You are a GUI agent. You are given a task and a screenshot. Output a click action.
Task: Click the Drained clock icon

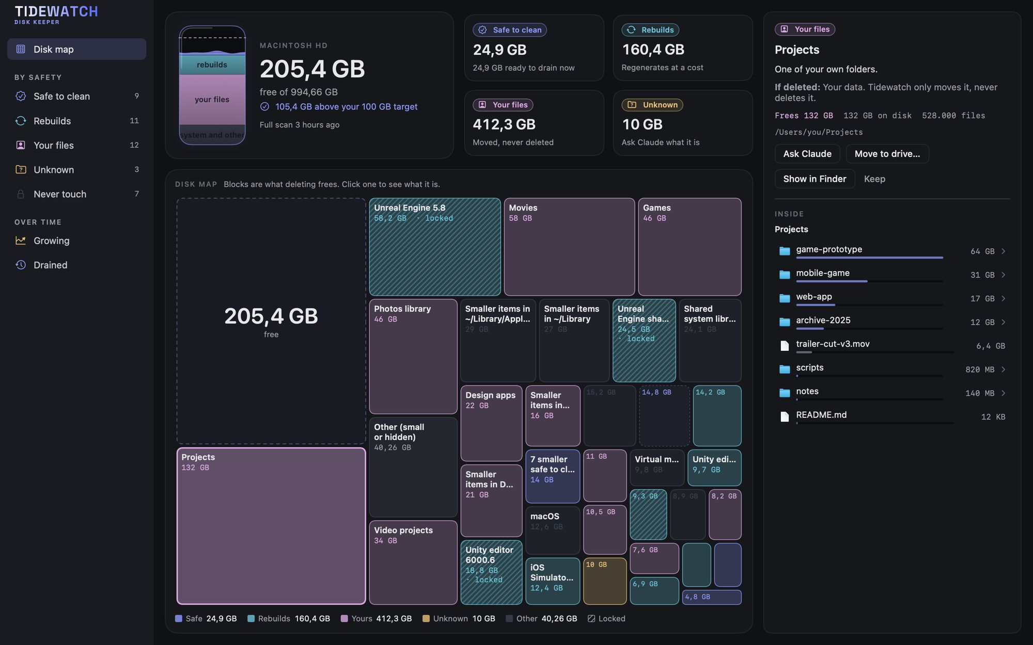click(x=21, y=265)
